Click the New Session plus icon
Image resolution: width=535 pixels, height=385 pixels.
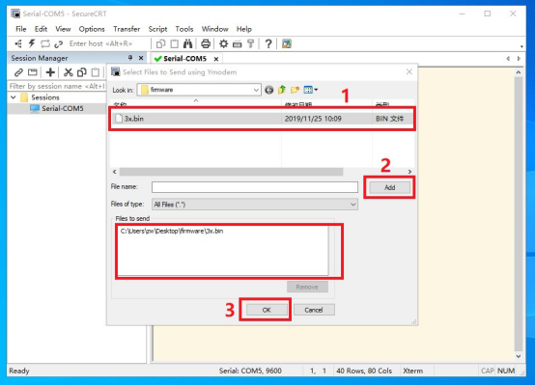[50, 72]
